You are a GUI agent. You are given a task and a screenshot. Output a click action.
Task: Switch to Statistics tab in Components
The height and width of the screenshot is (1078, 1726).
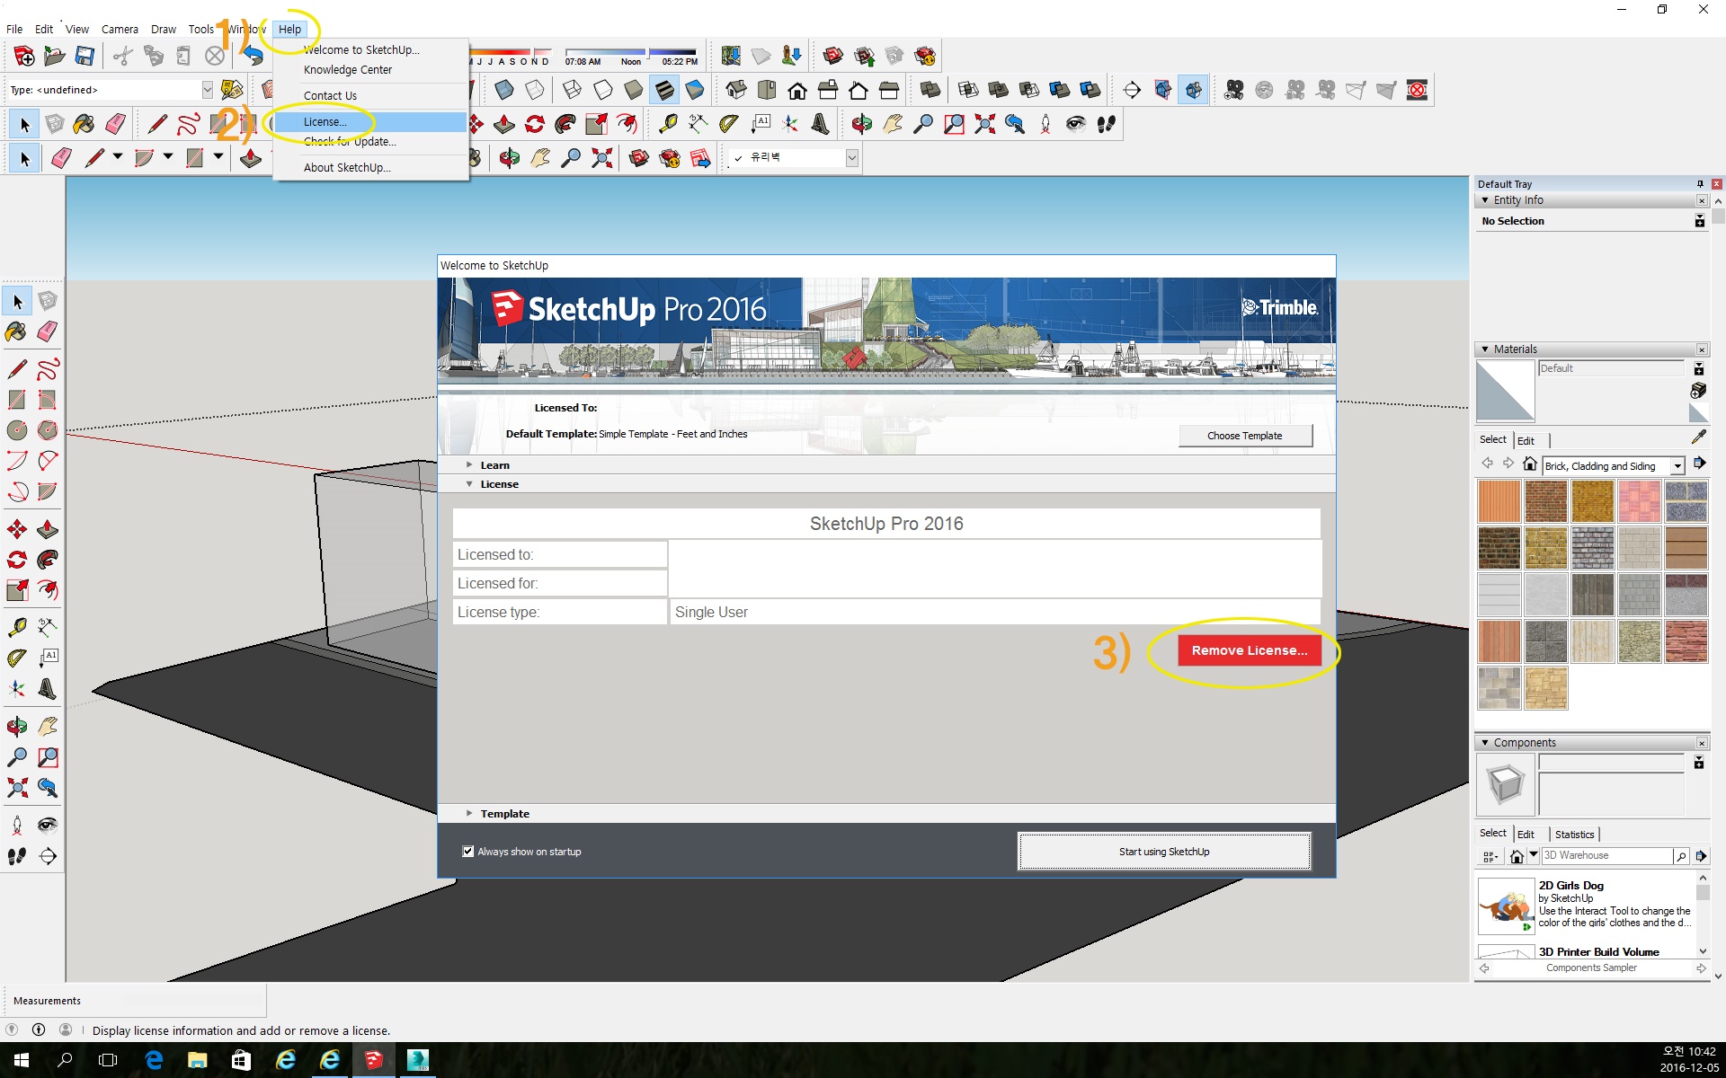point(1574,835)
